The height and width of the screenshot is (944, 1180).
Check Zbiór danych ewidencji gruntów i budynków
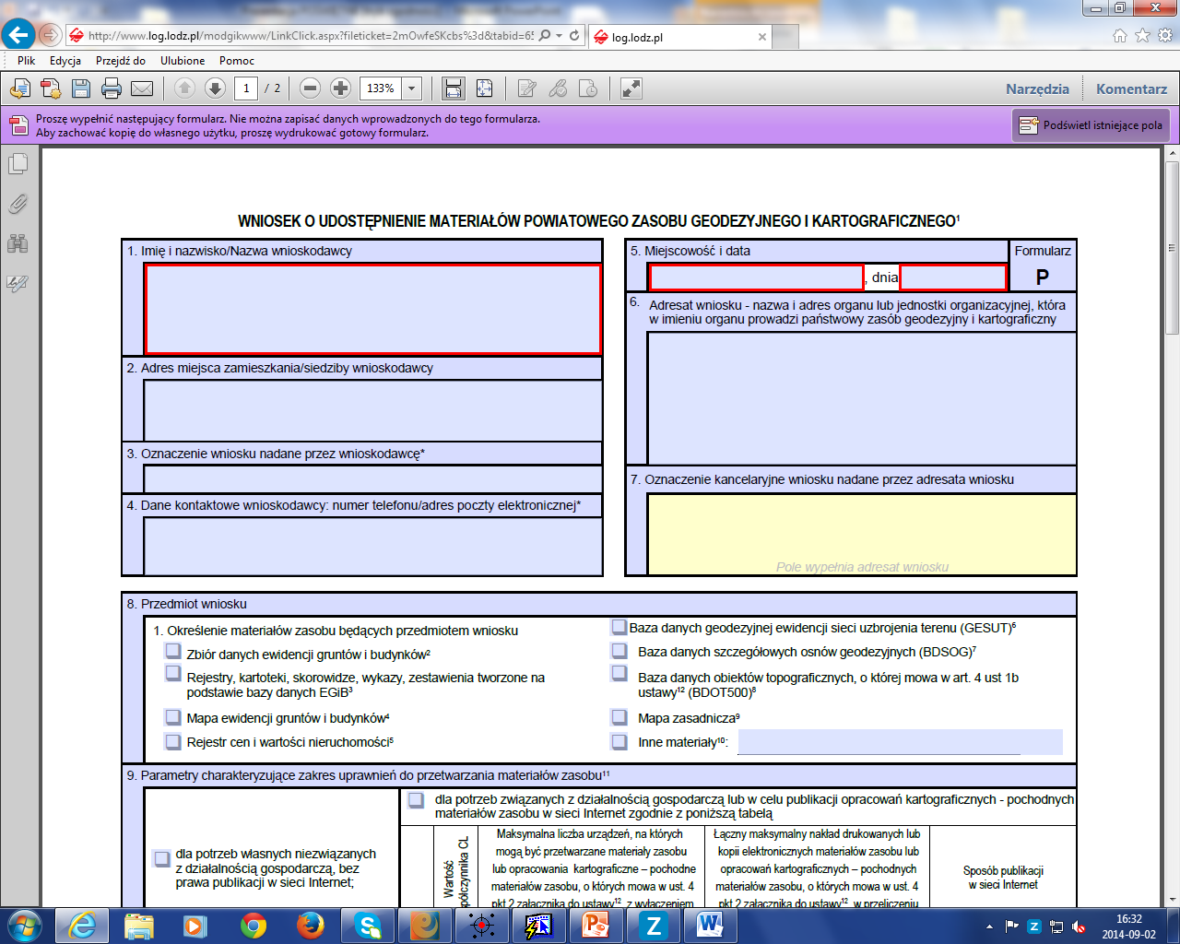(x=172, y=650)
